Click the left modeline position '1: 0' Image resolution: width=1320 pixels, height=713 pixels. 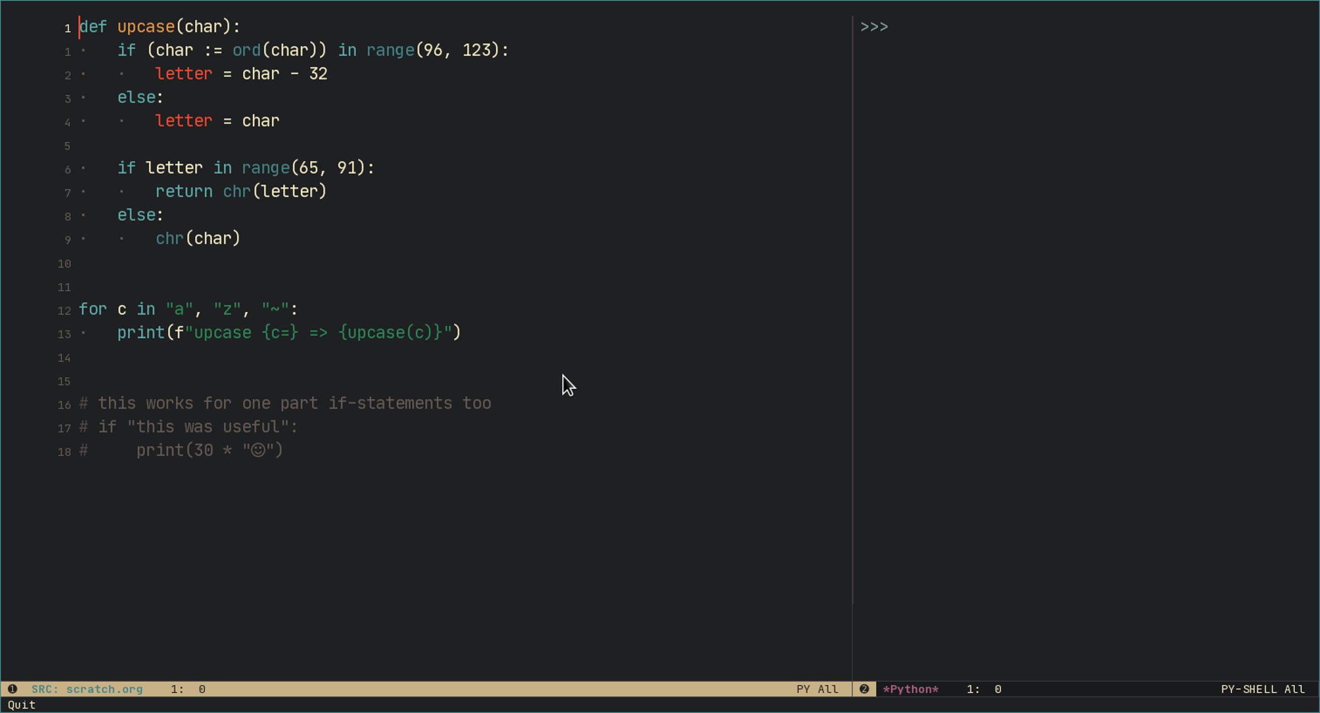tap(188, 689)
